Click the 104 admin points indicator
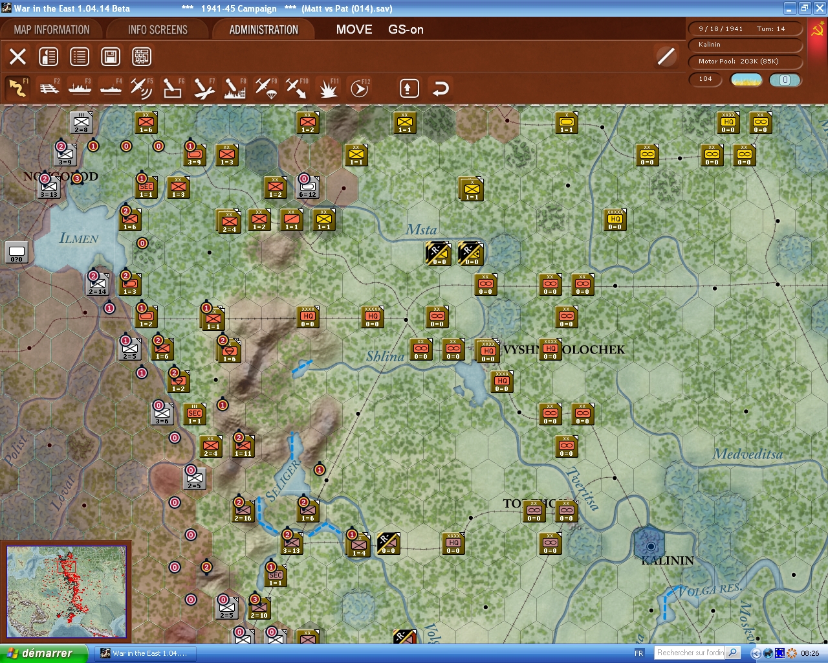828x663 pixels. 706,79
